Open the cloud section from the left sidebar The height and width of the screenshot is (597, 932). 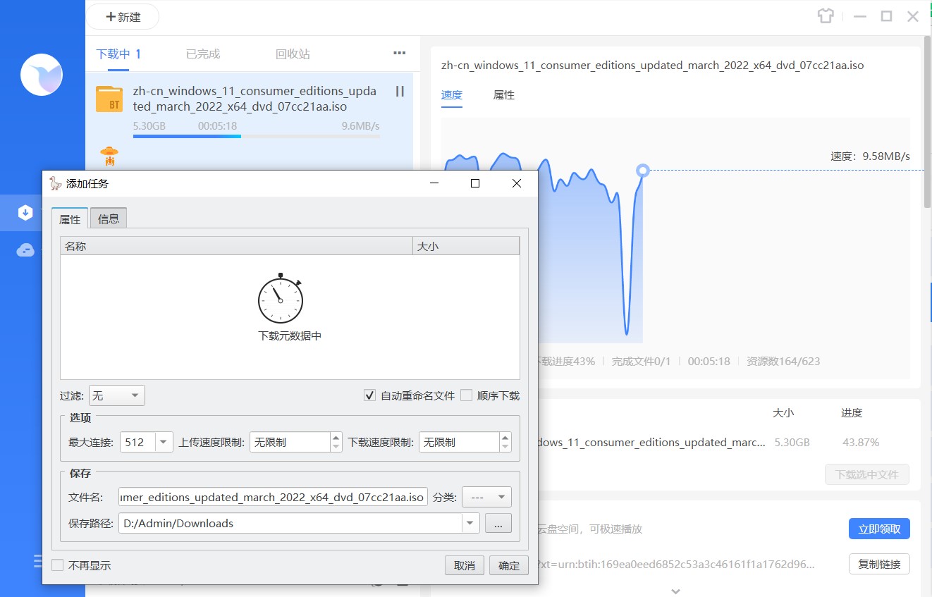pos(25,250)
